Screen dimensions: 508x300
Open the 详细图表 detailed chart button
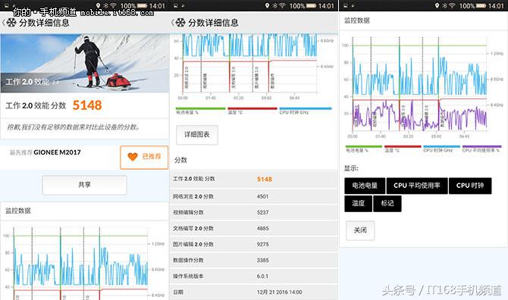click(x=197, y=135)
